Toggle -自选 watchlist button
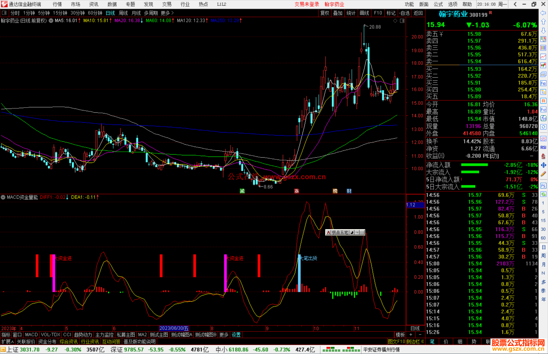 tap(404, 13)
